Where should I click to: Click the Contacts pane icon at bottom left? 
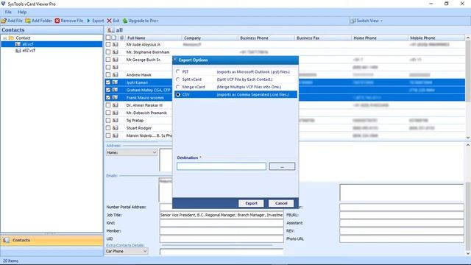[6, 241]
